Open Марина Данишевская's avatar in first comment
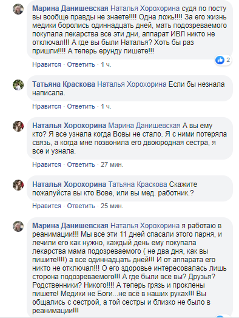Image resolution: width=239 pixels, height=318 pixels. [x=18, y=9]
